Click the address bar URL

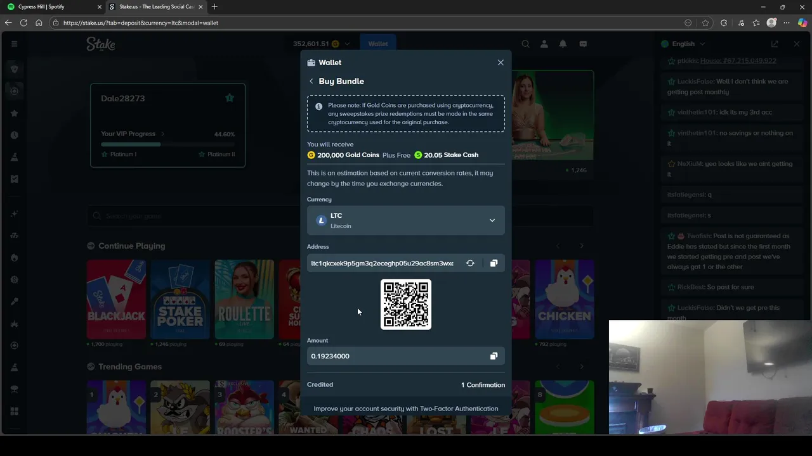coord(141,23)
